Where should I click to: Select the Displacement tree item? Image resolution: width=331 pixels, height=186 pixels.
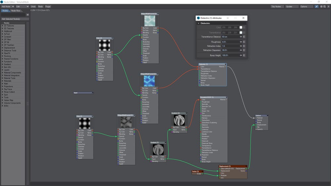(9, 48)
